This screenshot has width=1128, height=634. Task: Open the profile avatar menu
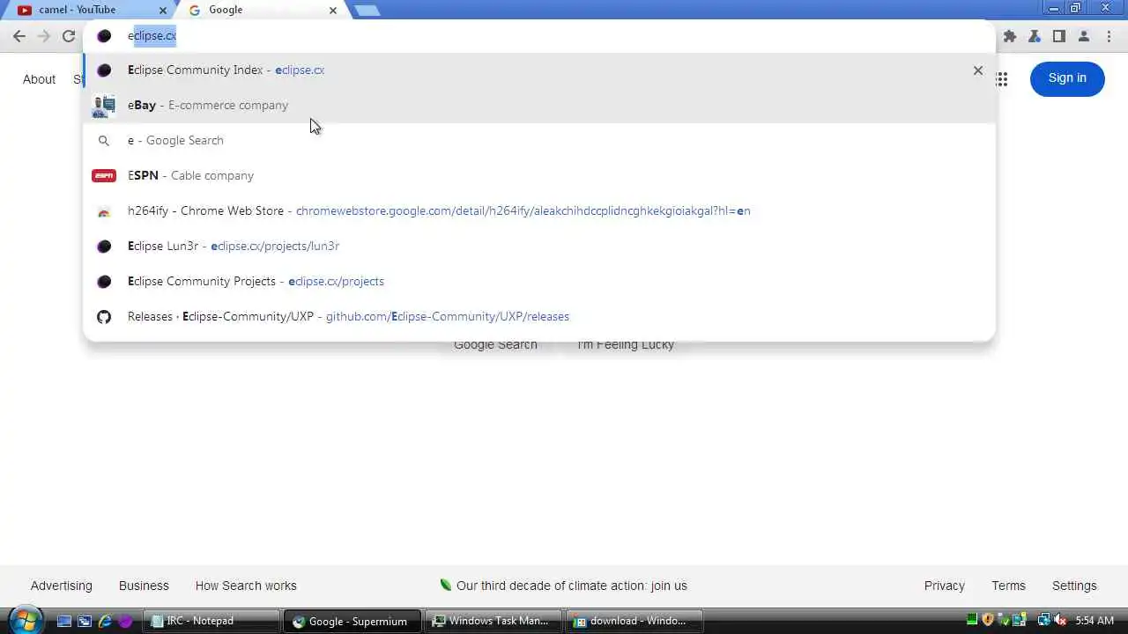pos(1084,36)
